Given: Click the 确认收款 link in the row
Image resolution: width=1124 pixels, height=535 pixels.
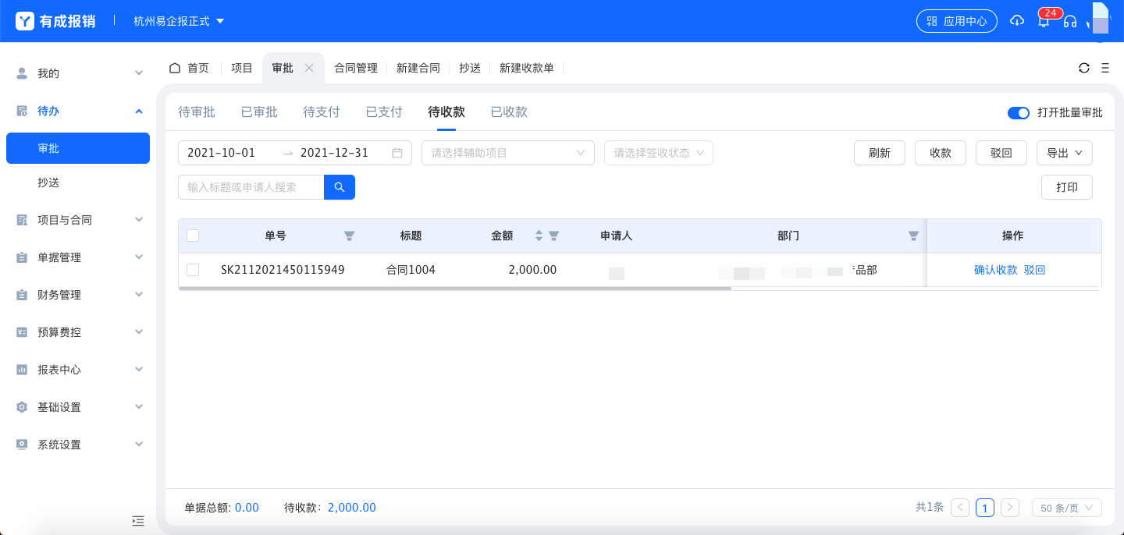Looking at the screenshot, I should [996, 270].
